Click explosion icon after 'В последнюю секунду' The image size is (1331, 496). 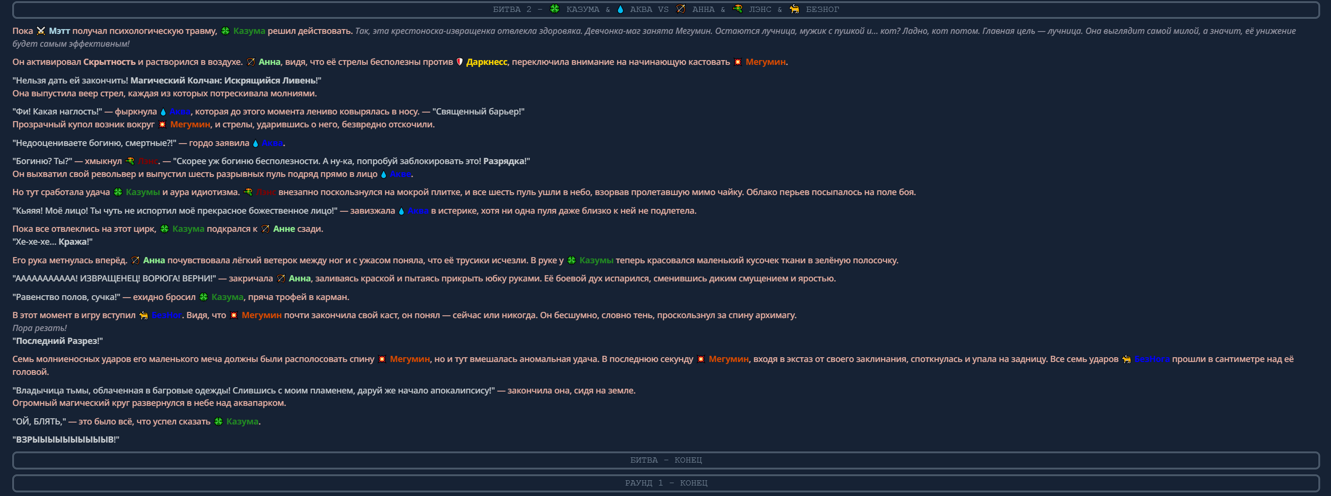pos(701,359)
